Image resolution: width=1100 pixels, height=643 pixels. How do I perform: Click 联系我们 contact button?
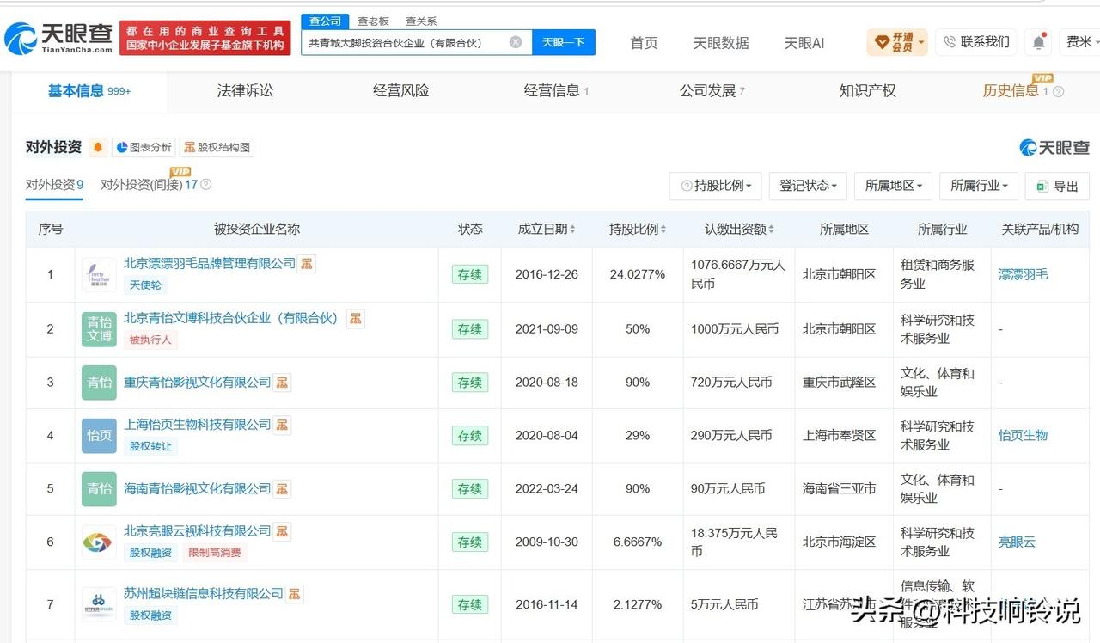tap(976, 42)
